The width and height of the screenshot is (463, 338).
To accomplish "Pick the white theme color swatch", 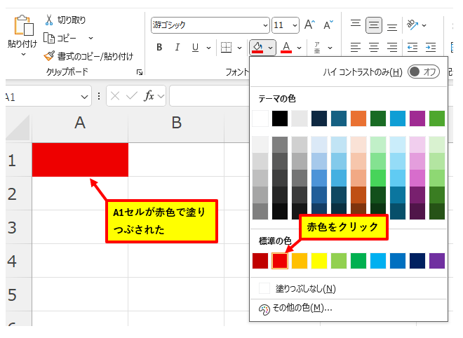I will point(260,119).
